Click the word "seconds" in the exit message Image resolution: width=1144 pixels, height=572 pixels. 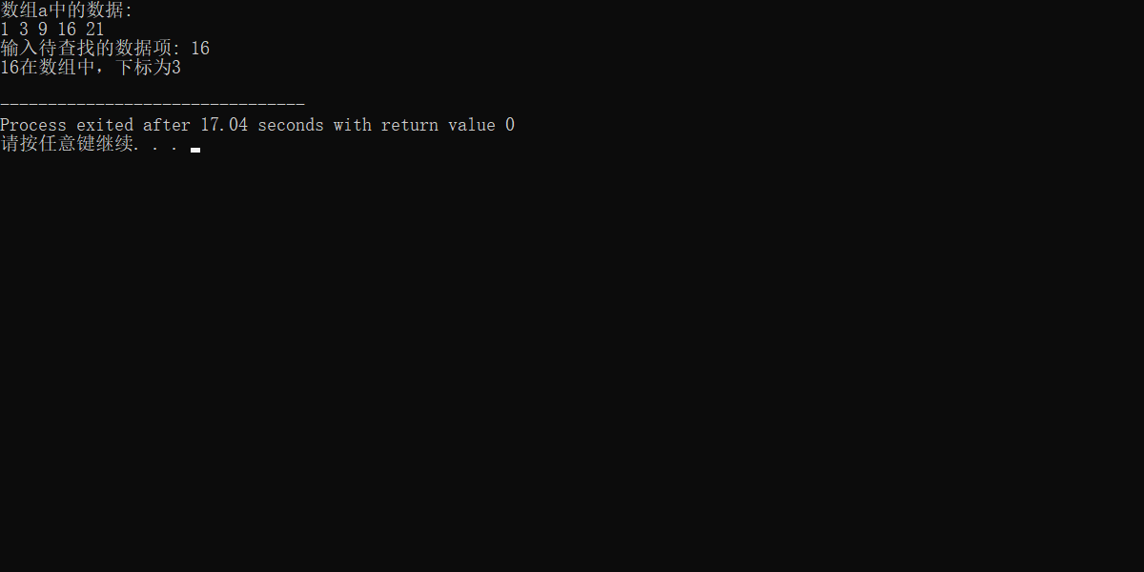pyautogui.click(x=291, y=125)
